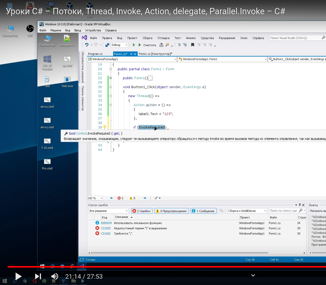
Task: Click the error filter icon beside 1 Сообщение
Action: [222, 211]
